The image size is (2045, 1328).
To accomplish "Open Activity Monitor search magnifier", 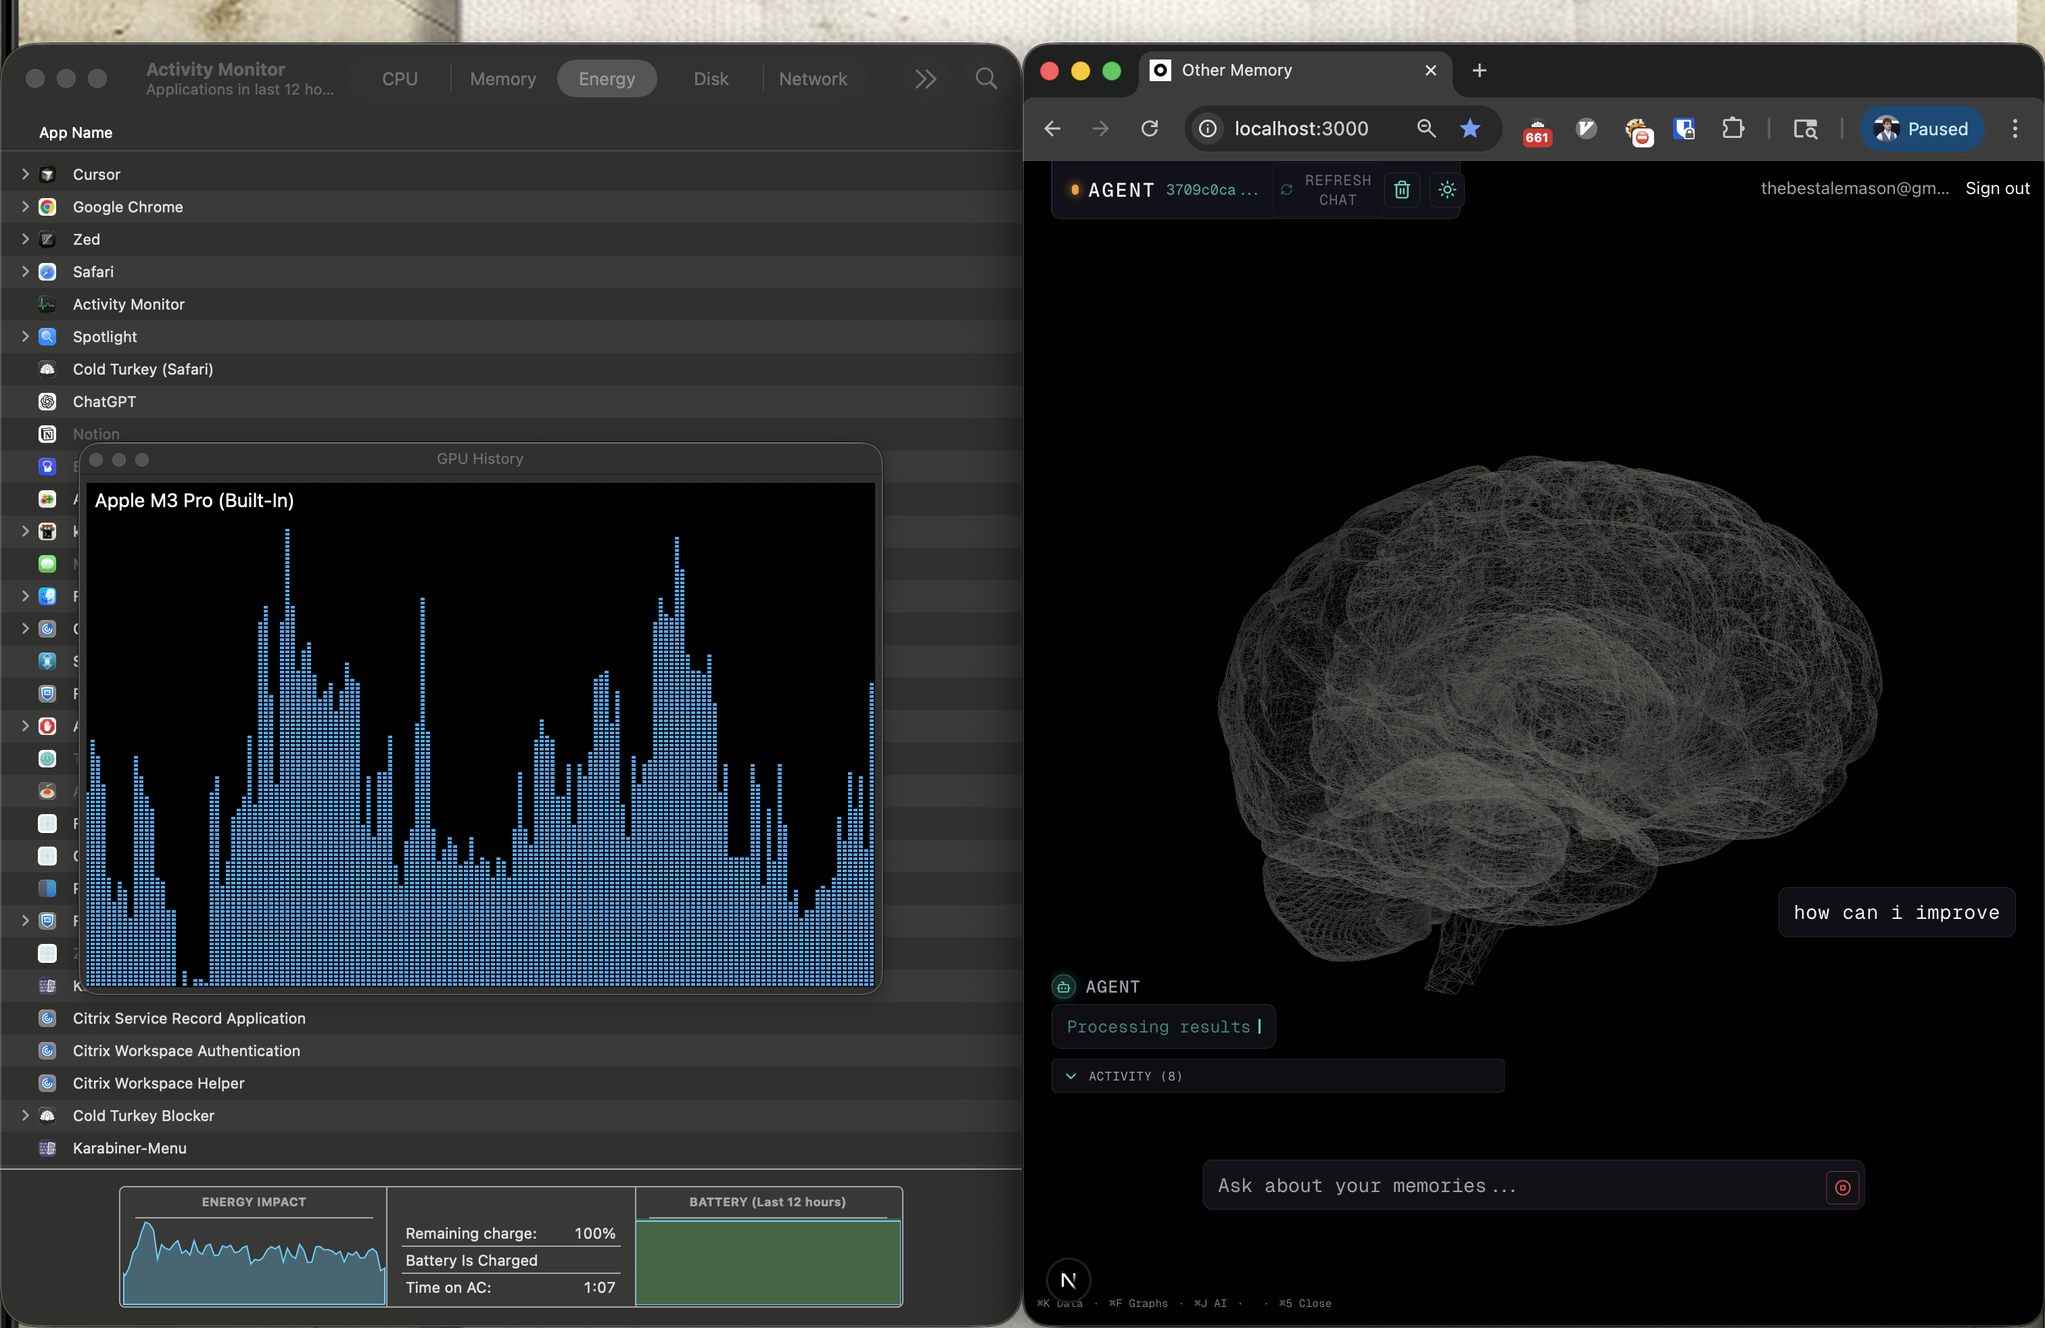I will coord(987,79).
